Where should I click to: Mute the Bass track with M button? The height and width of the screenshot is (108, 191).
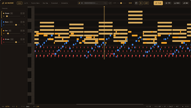[24, 22]
